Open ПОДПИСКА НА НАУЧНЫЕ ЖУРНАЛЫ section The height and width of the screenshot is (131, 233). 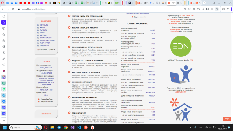87,61
